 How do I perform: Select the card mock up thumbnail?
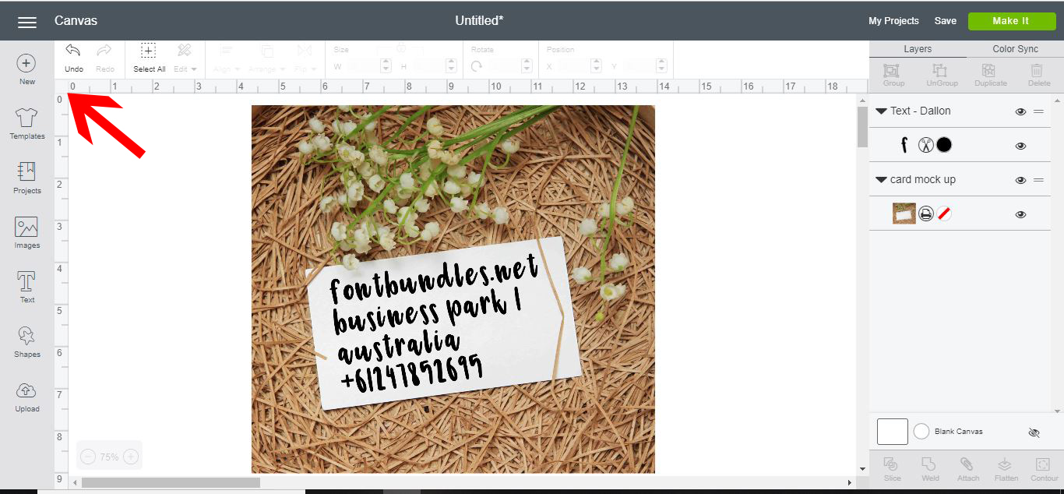coord(904,213)
